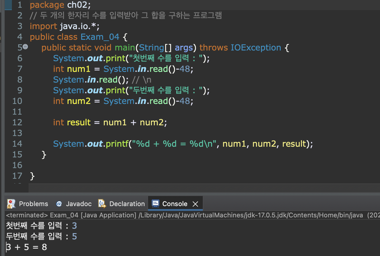Image resolution: width=380 pixels, height=256 pixels.
Task: Click the Problems tab warning icon
Action: pos(11,204)
